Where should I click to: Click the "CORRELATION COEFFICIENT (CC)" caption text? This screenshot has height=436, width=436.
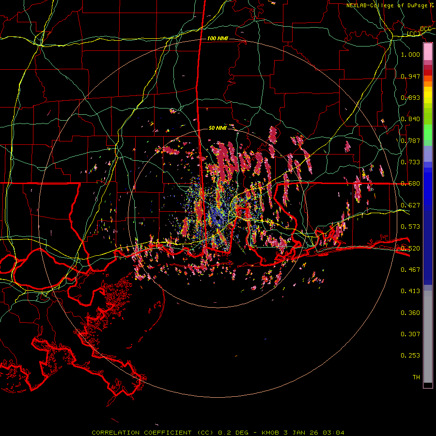click(x=153, y=433)
